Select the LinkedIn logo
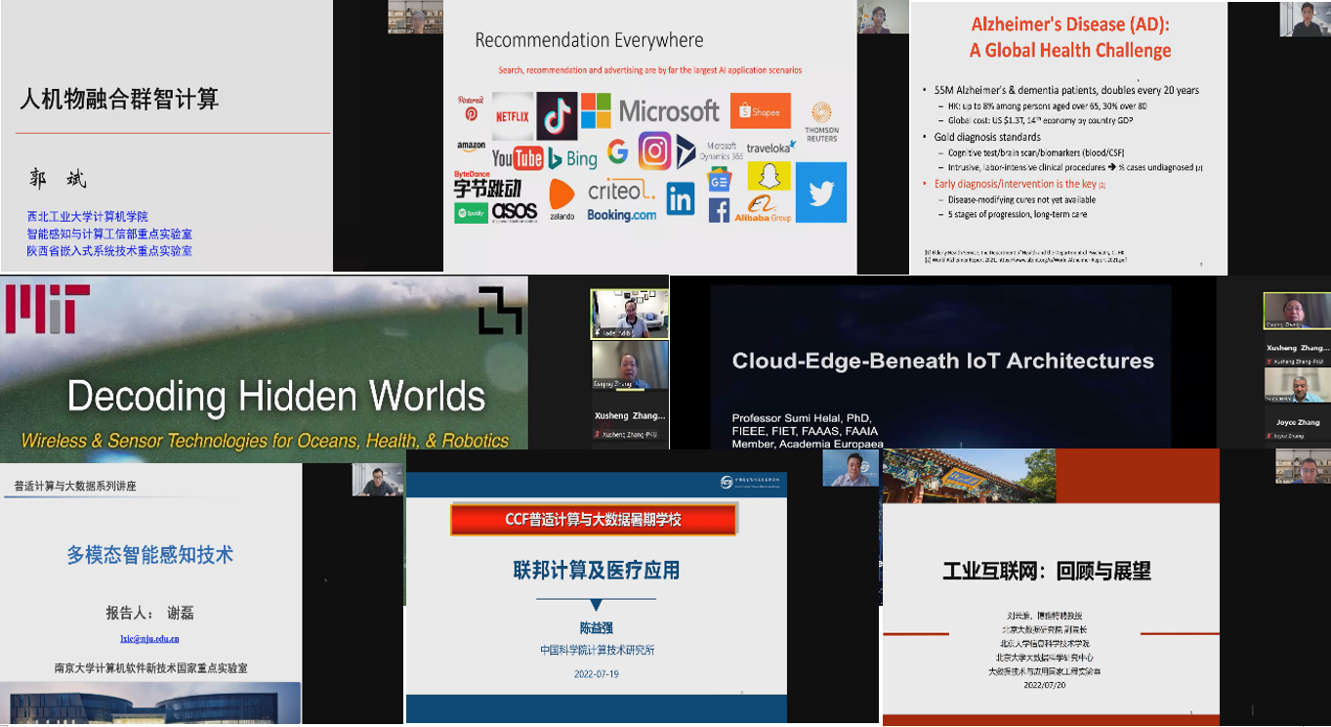The image size is (1331, 727). point(680,198)
